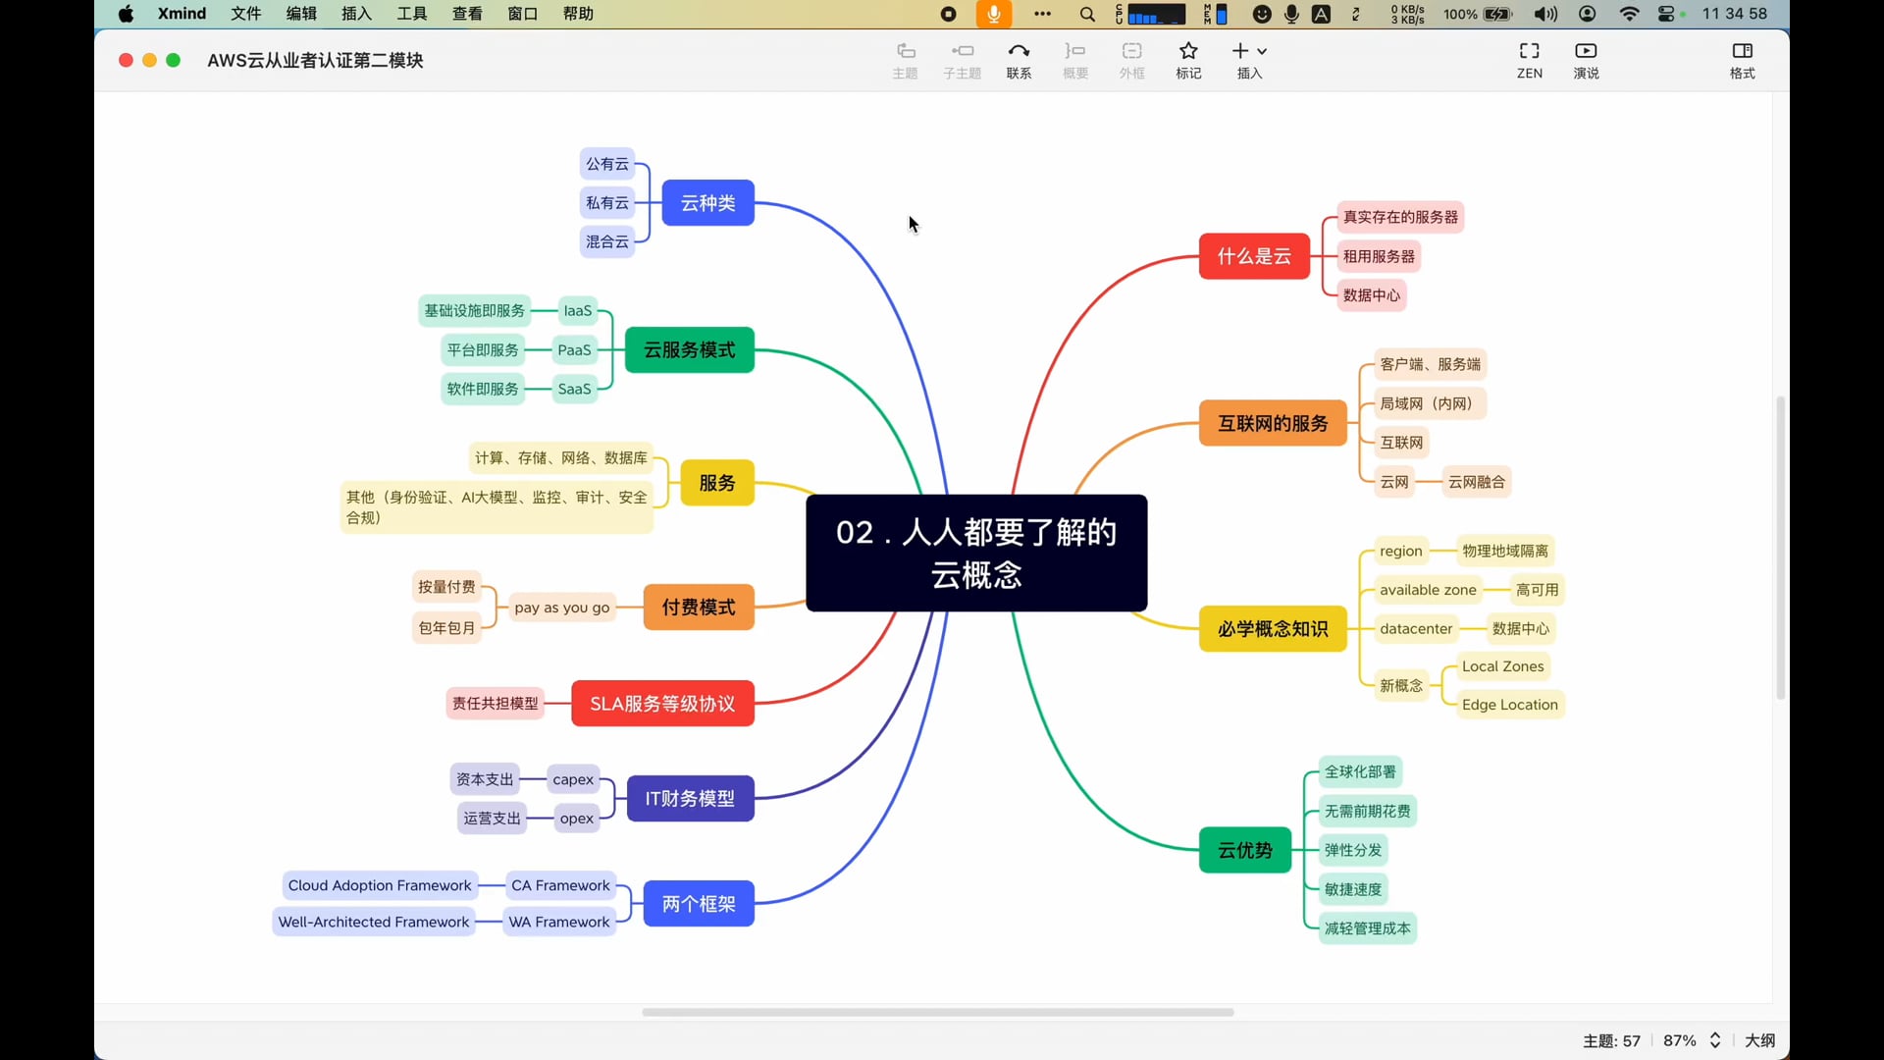Screen dimensions: 1884x1060
Task: Click the 外框 (boundary) toolbar icon
Action: [1131, 60]
